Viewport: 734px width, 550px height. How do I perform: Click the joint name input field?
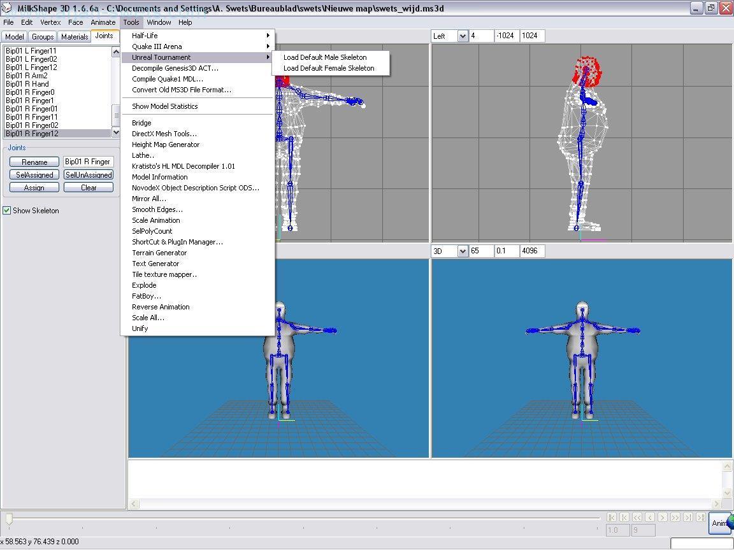coord(89,162)
